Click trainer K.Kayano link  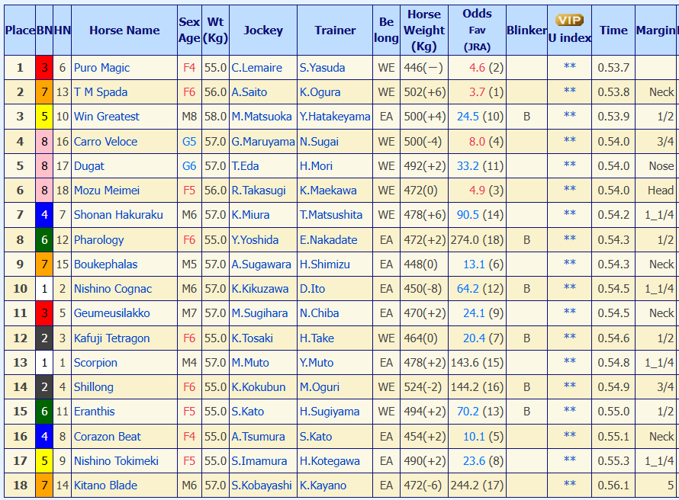[x=323, y=486]
